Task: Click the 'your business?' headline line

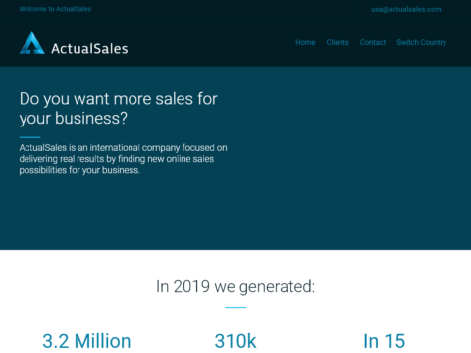Action: pos(74,118)
